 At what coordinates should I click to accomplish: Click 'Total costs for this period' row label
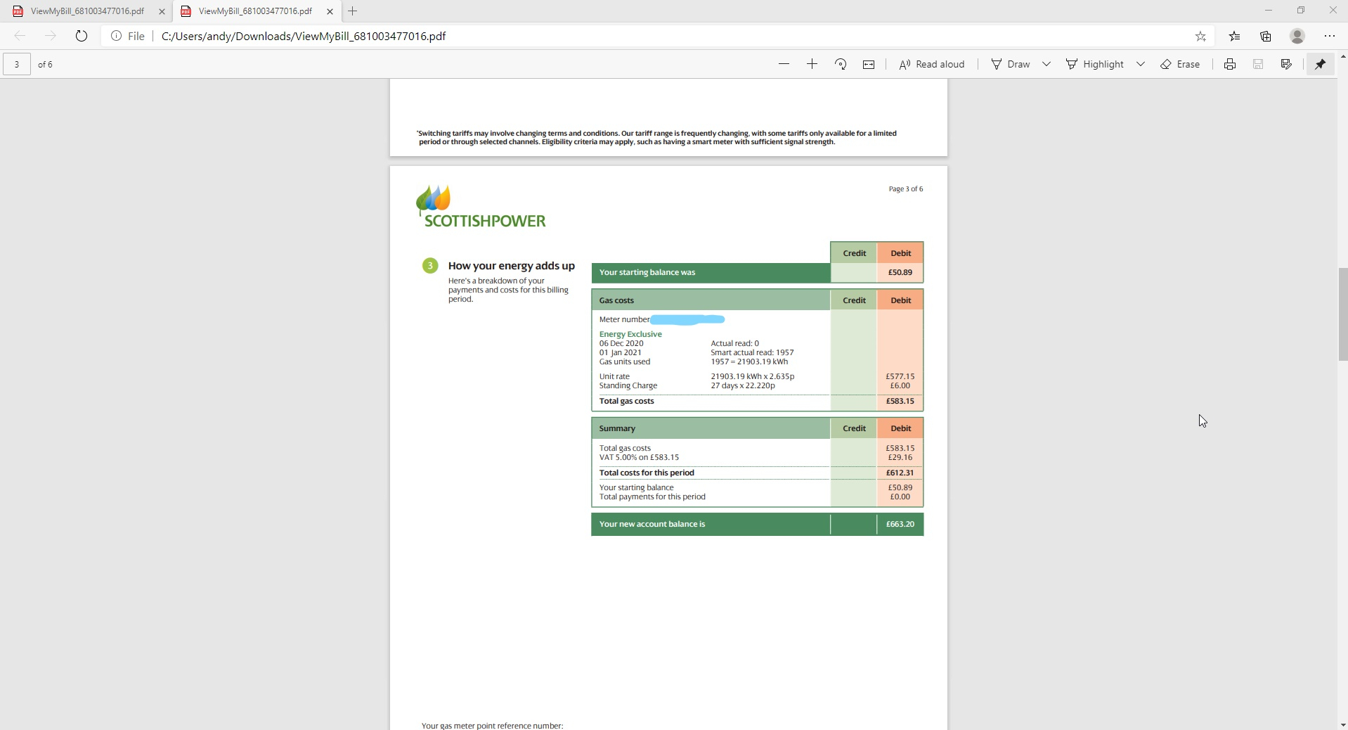647,473
